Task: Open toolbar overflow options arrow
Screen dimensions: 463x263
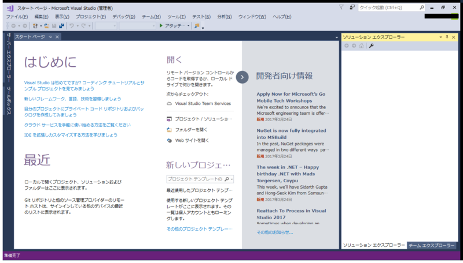Action: point(203,27)
